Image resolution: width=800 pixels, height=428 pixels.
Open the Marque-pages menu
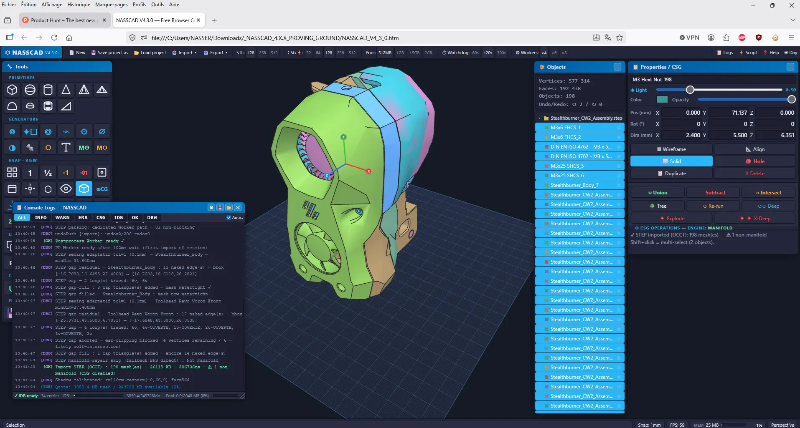(x=112, y=5)
